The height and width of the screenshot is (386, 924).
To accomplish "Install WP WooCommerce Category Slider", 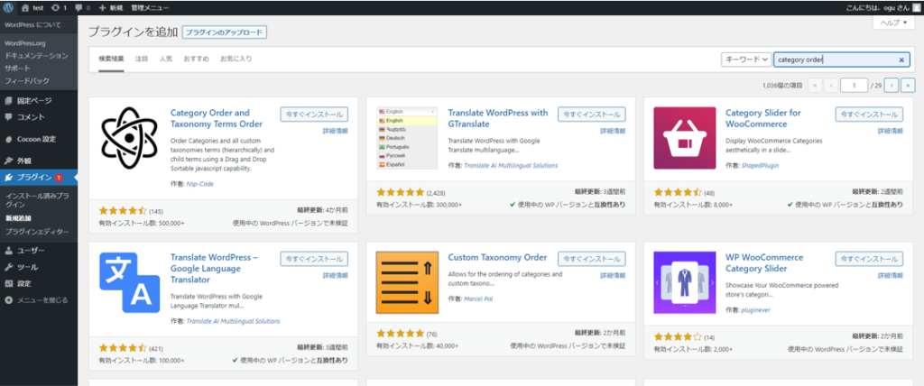I will (x=869, y=259).
